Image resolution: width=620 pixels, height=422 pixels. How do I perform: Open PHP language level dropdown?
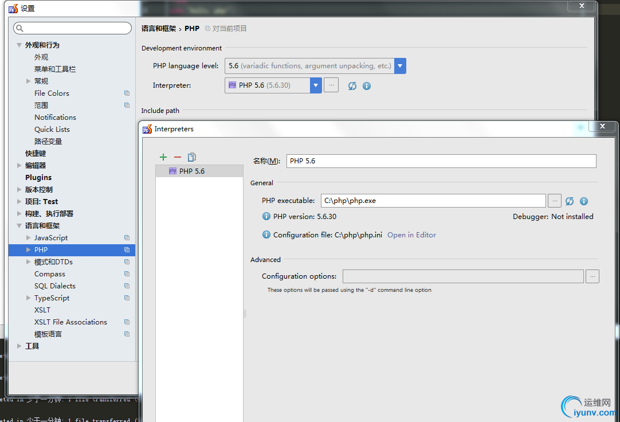pyautogui.click(x=400, y=66)
